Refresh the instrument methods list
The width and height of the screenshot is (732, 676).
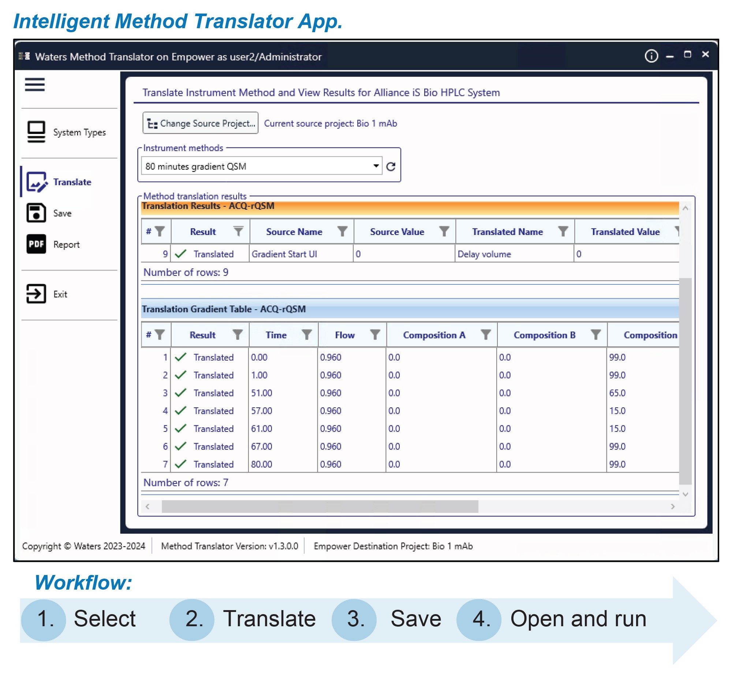click(391, 167)
